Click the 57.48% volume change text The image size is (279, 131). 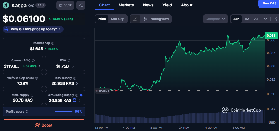tap(31, 66)
